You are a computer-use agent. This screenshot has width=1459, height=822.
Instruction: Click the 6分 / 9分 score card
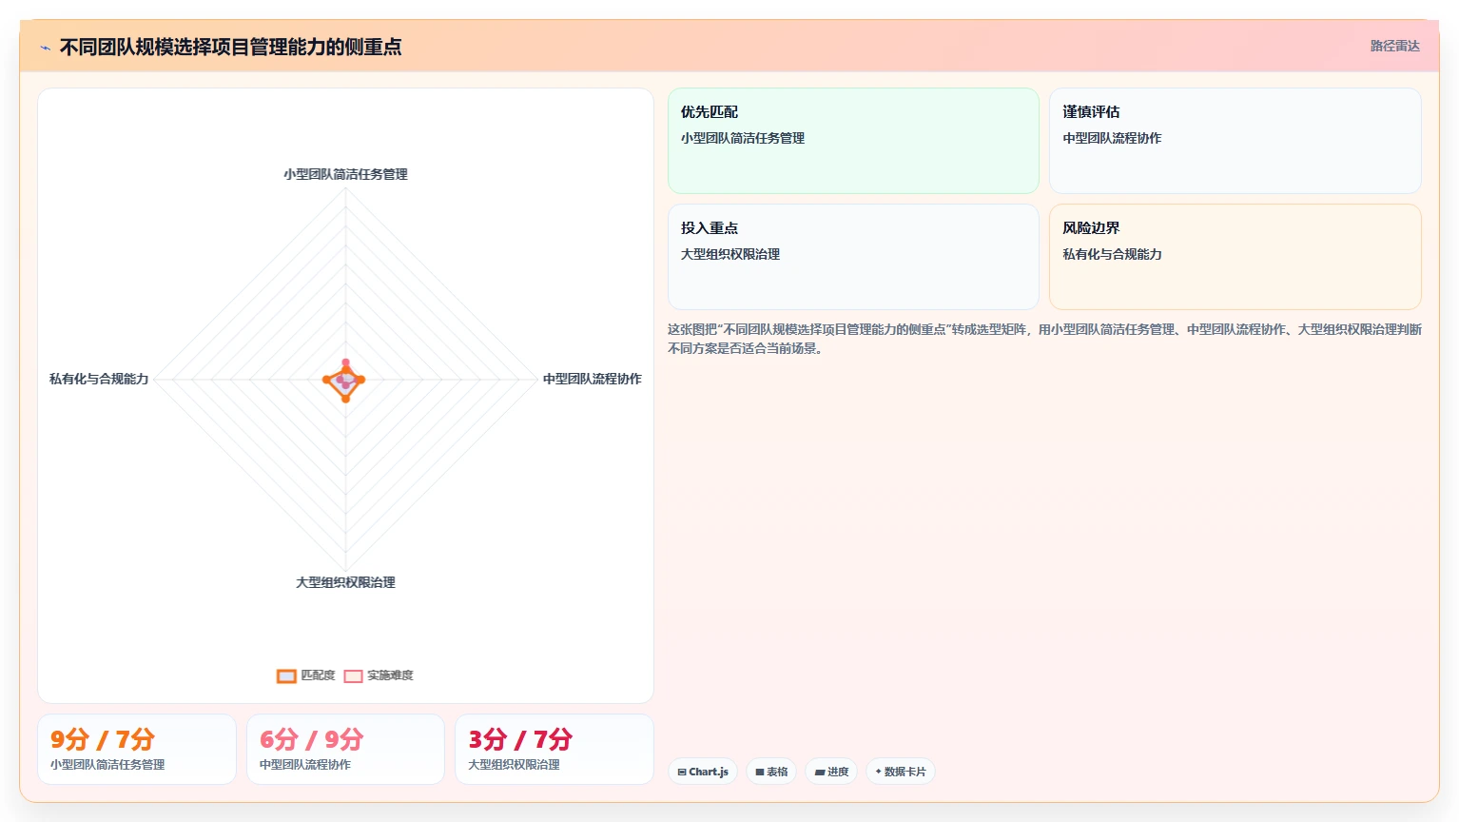tap(345, 750)
